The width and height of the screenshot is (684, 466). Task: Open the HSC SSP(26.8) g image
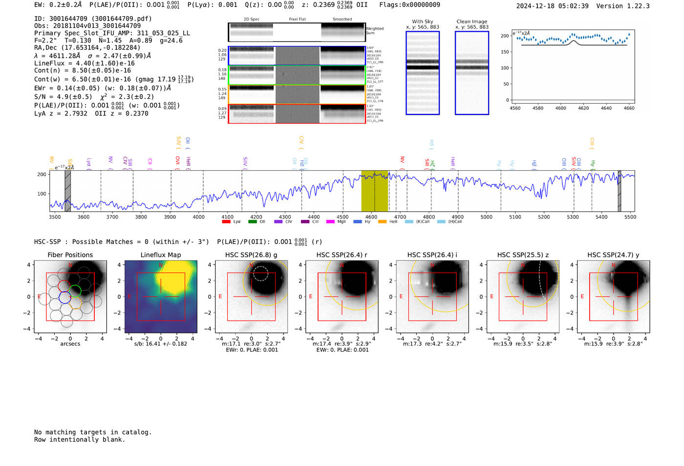pyautogui.click(x=251, y=296)
